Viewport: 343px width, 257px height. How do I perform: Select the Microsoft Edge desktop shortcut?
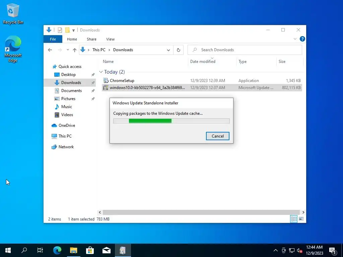click(13, 49)
